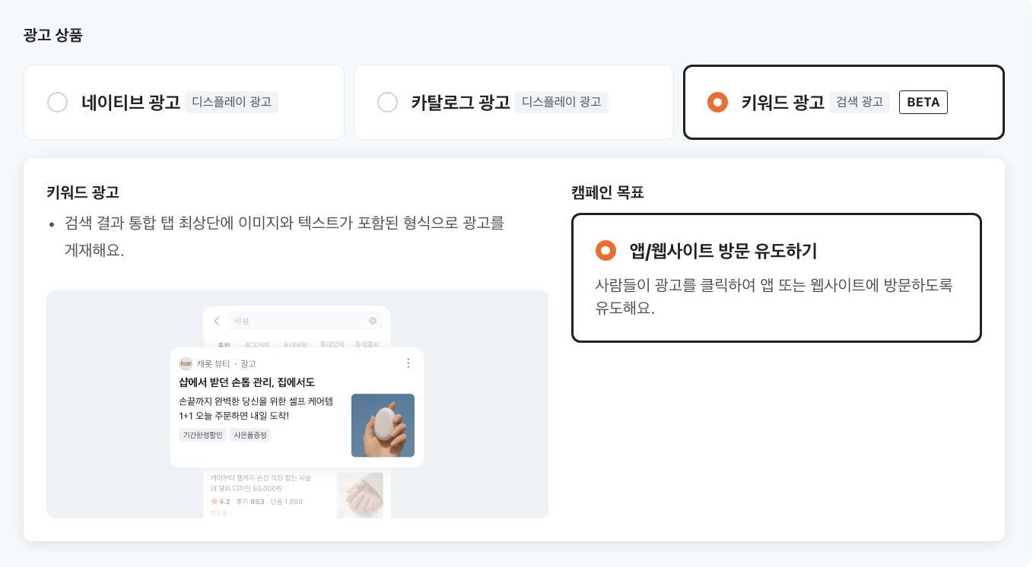1033x567 pixels.
Task: Select the 카탈로그 광고 radio option
Action: coord(388,103)
